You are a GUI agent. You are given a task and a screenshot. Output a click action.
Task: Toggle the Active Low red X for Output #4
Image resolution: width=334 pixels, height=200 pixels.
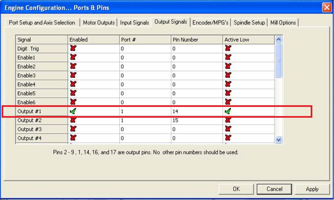tap(228, 138)
